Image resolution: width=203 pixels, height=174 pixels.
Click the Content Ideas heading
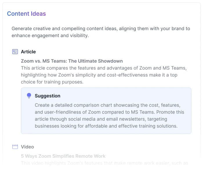pyautogui.click(x=26, y=14)
